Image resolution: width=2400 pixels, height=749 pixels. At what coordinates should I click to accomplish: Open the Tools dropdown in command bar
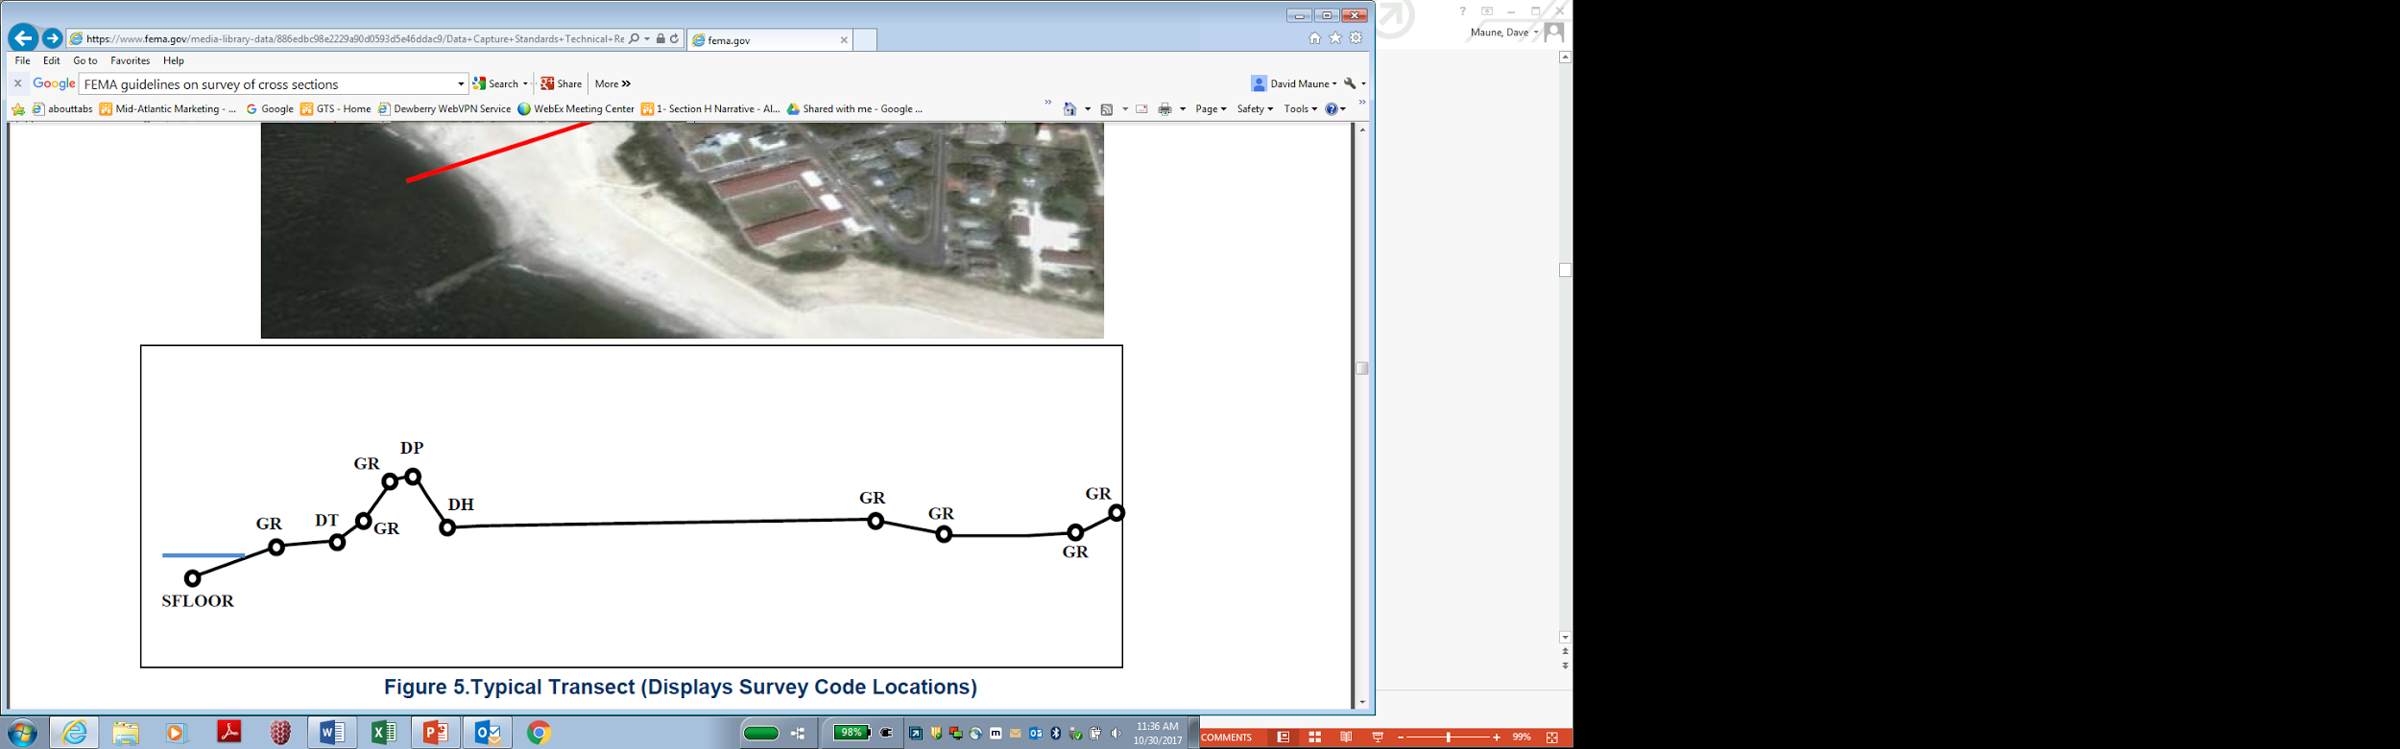tap(1301, 109)
